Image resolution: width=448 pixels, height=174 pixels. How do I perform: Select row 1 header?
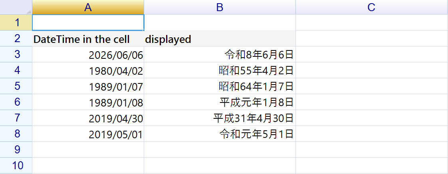[x=16, y=23]
